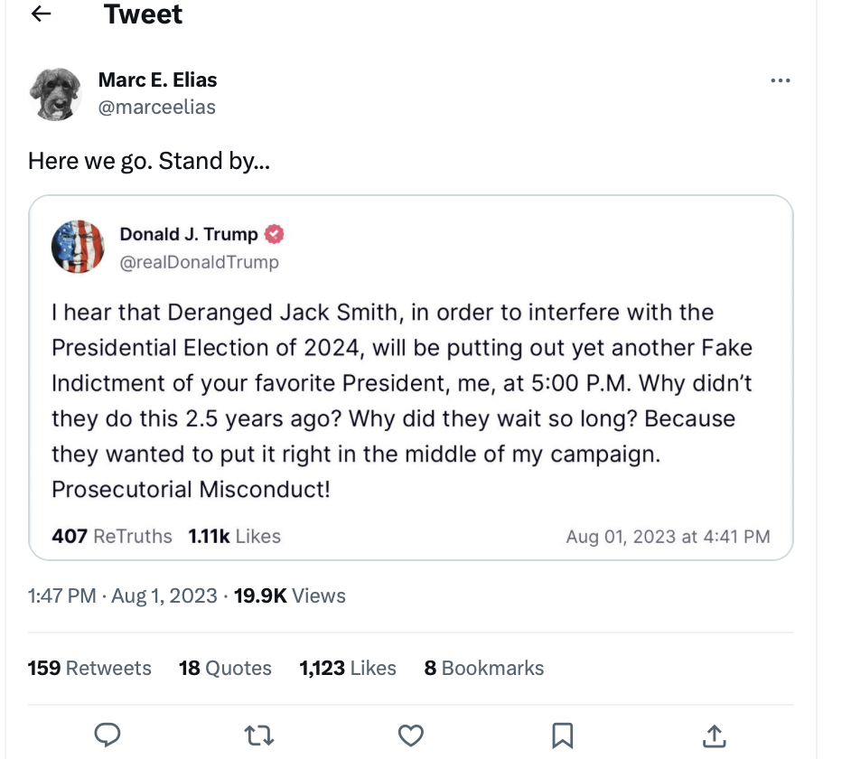Click the 1:47 PM Aug 1, 2023 timestamp
This screenshot has width=851, height=759.
[x=122, y=595]
